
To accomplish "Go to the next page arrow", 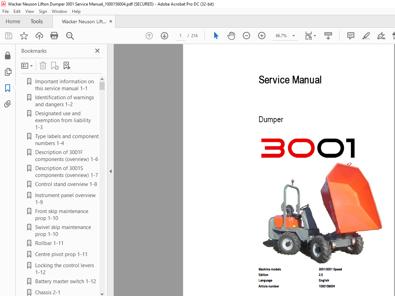I will (x=164, y=36).
